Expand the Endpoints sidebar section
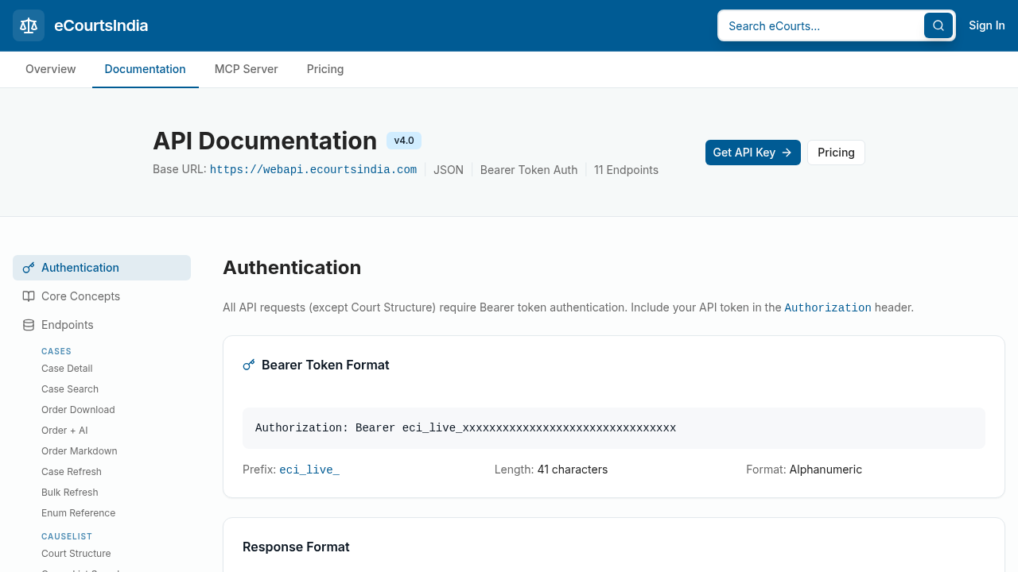1018x572 pixels. tap(102, 325)
